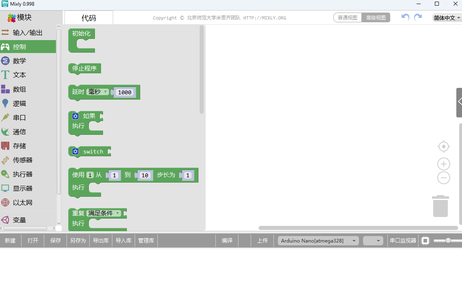Image resolution: width=462 pixels, height=285 pixels.
Task: Click the gear icon on the switch block
Action: point(75,151)
